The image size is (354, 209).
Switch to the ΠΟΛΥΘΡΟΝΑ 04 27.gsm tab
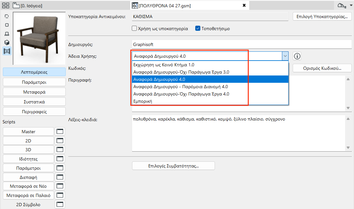coord(190,5)
